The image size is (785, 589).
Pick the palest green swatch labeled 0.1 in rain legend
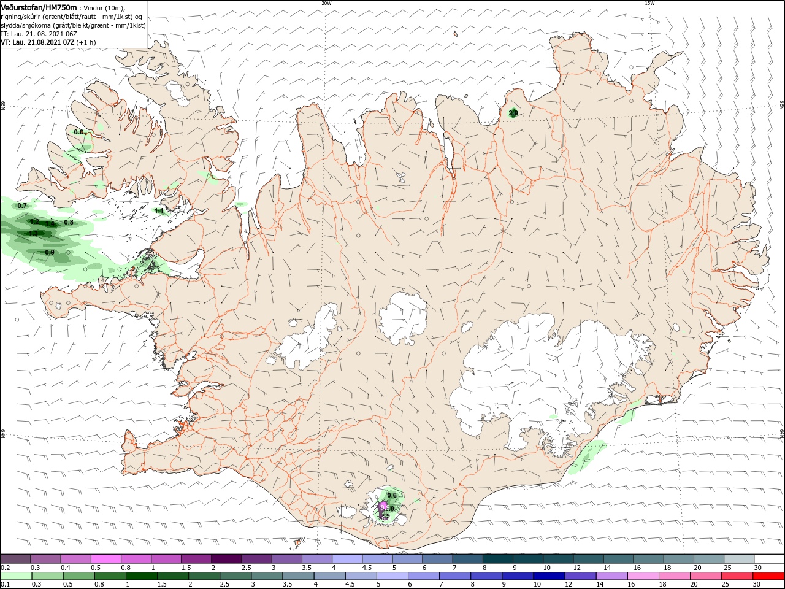(x=15, y=576)
